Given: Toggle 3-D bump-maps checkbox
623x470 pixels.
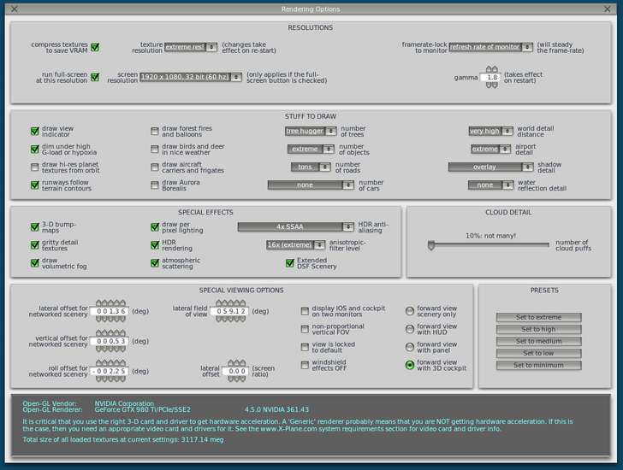Looking at the screenshot, I should (35, 226).
